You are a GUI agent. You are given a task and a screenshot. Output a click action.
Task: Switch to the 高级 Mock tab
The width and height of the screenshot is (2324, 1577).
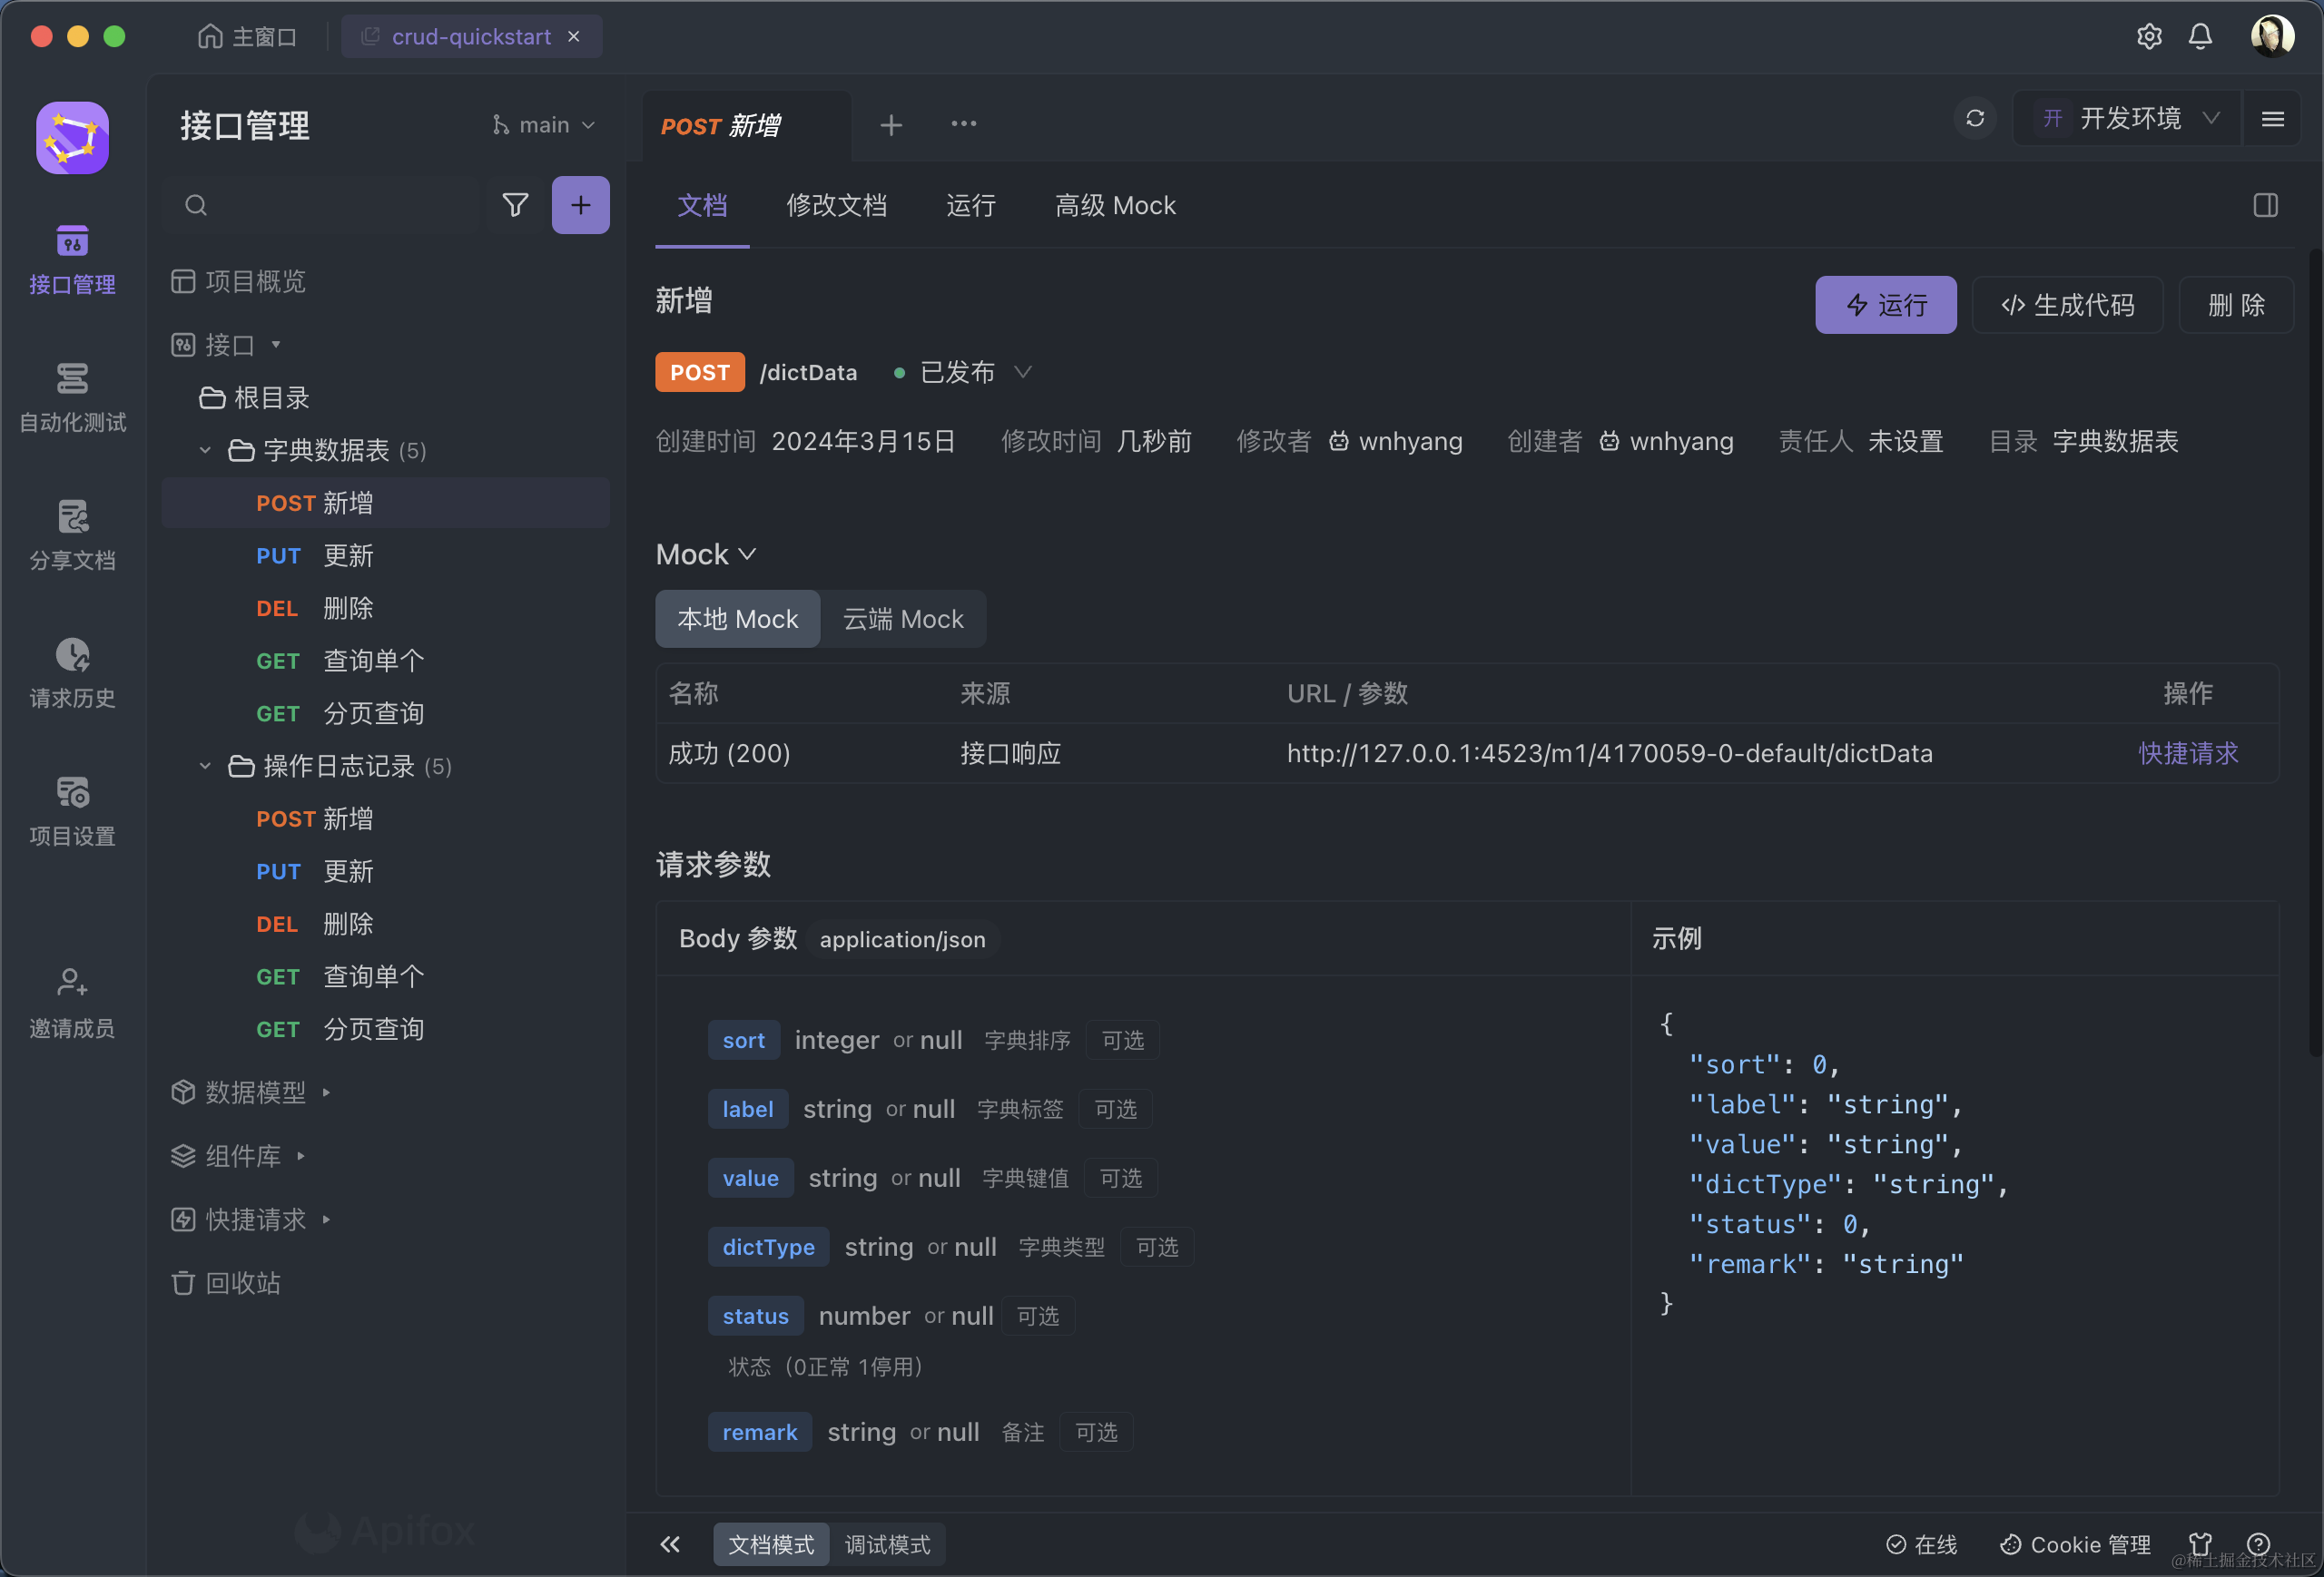1114,206
